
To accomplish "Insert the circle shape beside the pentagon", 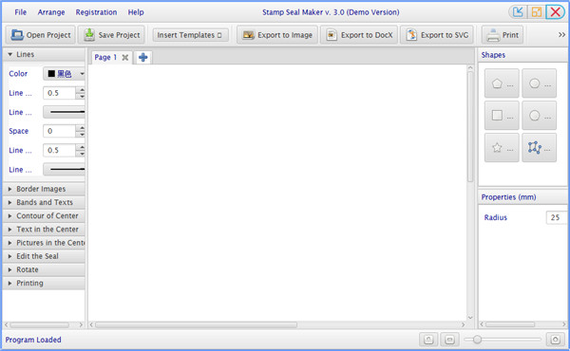I will pyautogui.click(x=539, y=83).
